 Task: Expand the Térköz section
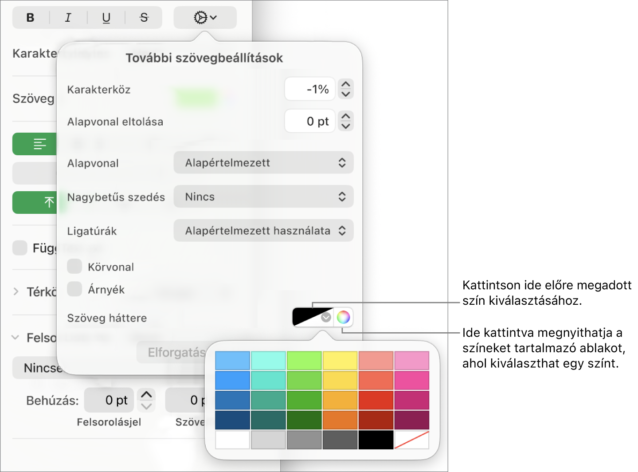click(16, 291)
